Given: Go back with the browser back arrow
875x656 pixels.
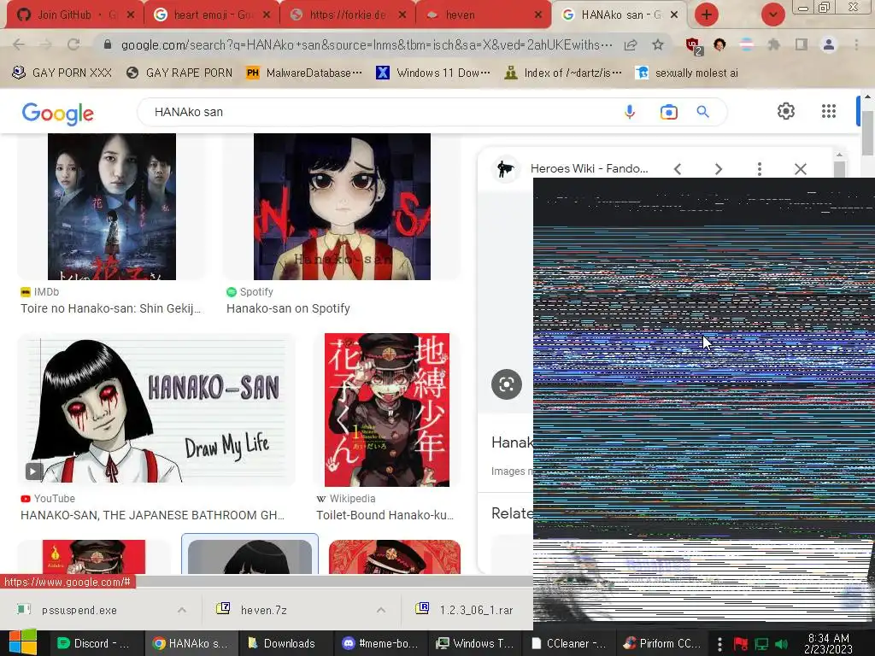Looking at the screenshot, I should 19,44.
